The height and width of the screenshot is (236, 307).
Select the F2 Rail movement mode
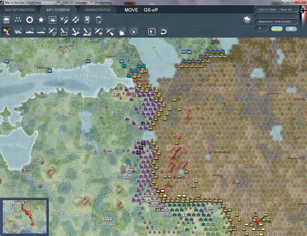[18, 32]
